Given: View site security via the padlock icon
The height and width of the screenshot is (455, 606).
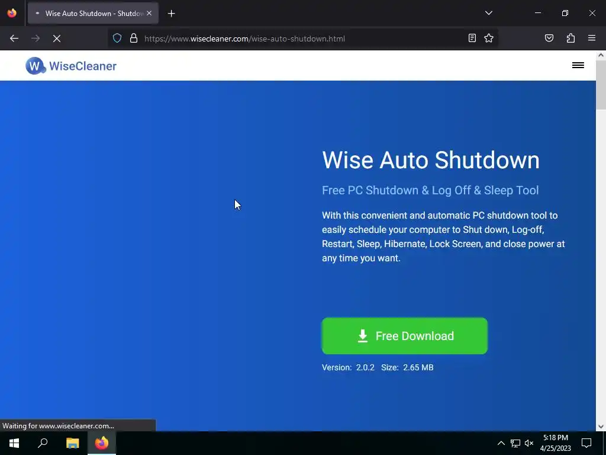Looking at the screenshot, I should point(134,39).
